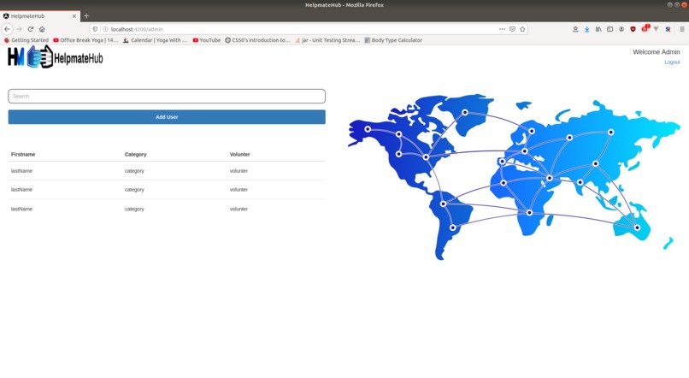Click the gray V-shaped extension icon
Screen dimensions: 689x378
[656, 29]
